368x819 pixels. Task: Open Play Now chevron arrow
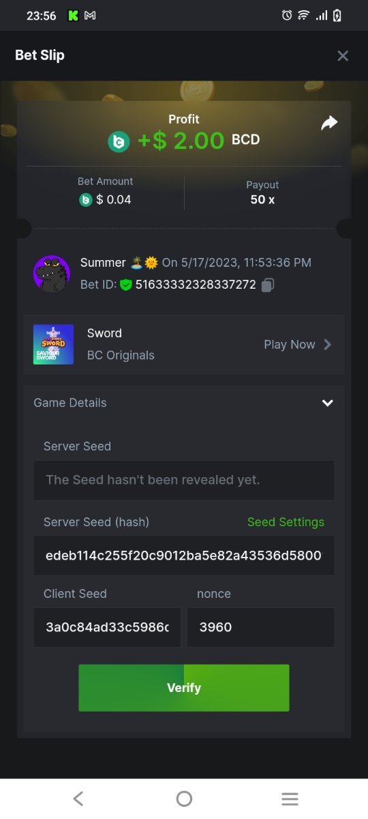point(328,345)
